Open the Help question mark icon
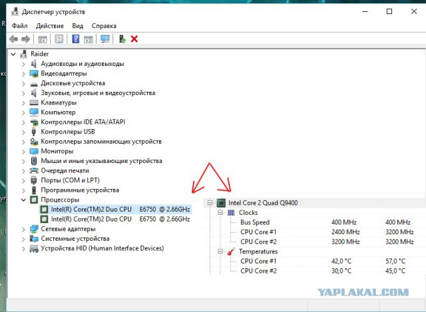The width and height of the screenshot is (426, 312). (x=75, y=39)
